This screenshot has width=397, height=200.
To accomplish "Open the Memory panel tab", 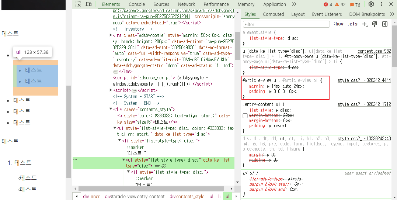I will click(x=246, y=4).
